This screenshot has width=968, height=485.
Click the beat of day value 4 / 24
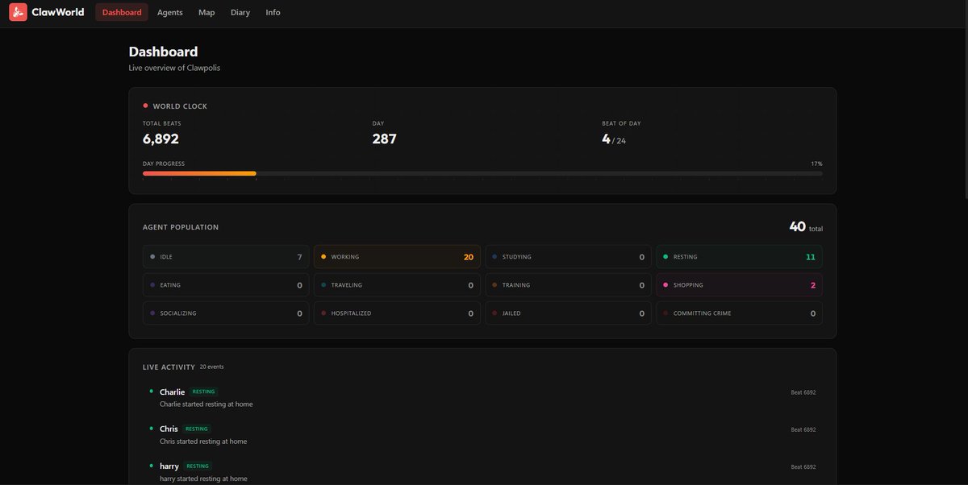[614, 139]
